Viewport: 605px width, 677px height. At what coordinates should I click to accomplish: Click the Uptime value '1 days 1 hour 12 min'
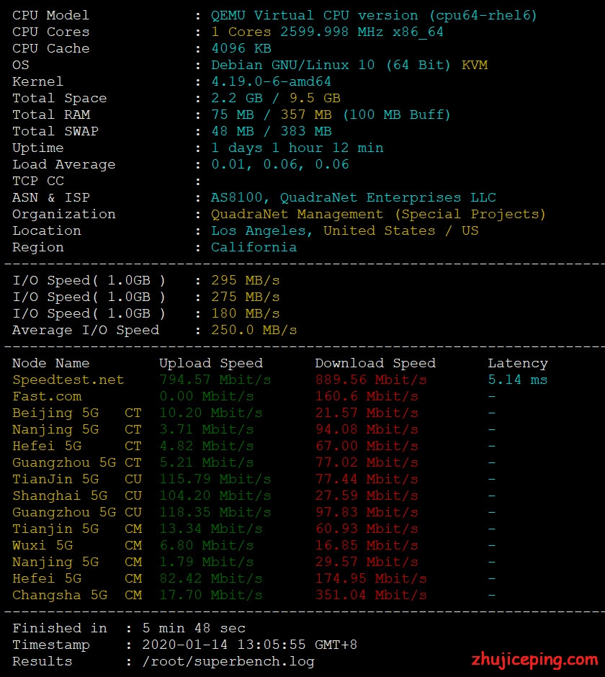pyautogui.click(x=297, y=148)
